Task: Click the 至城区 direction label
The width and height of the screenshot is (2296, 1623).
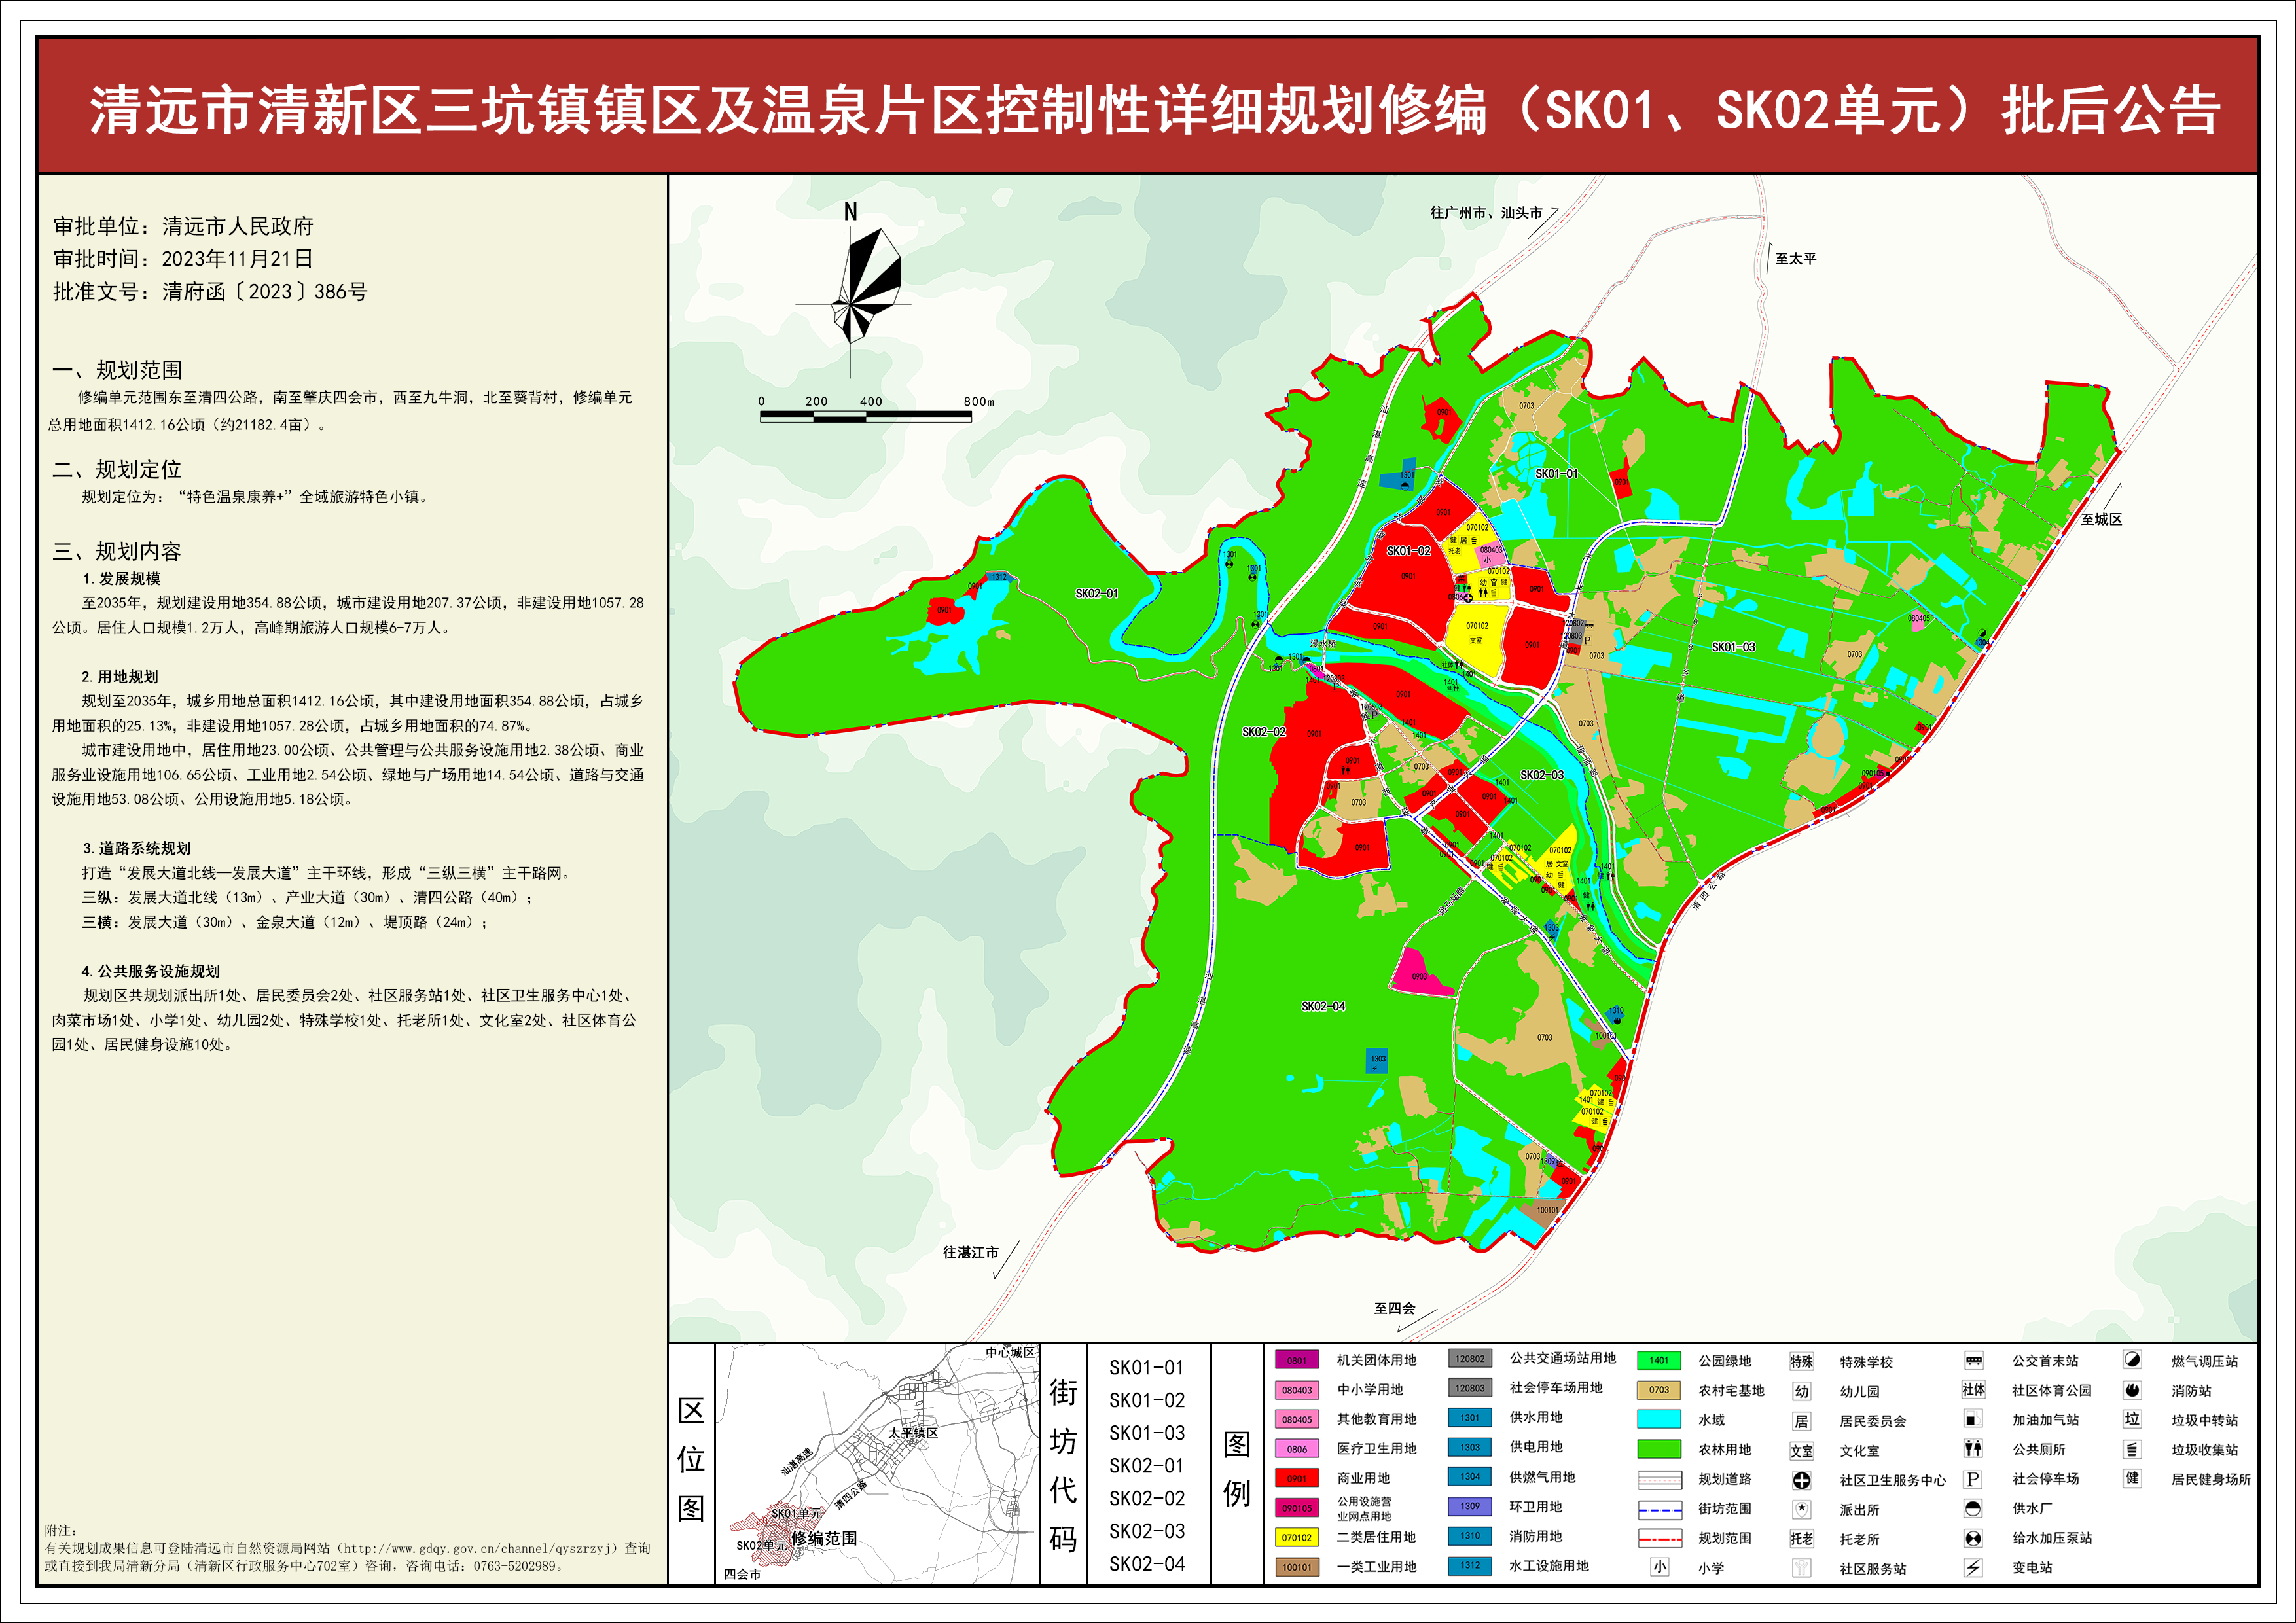Action: point(2101,519)
